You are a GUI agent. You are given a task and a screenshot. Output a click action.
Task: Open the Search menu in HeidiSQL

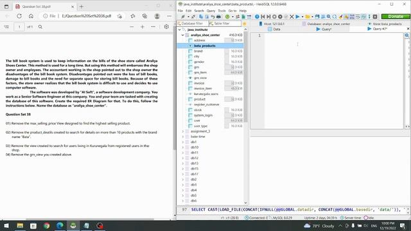(199, 11)
